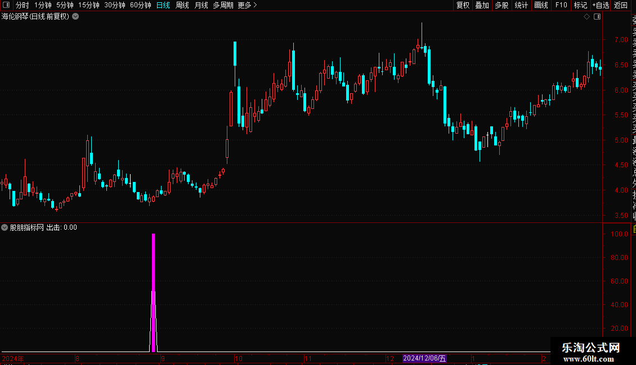This screenshot has height=365, width=636.
Task: Click the 出击: 0.00 indicator value
Action: pos(62,227)
